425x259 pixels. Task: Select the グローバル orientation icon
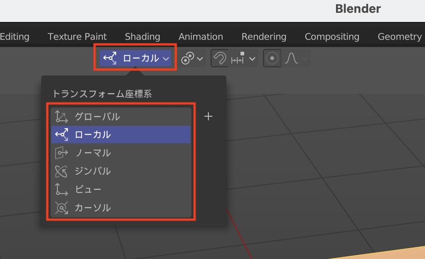pos(62,117)
